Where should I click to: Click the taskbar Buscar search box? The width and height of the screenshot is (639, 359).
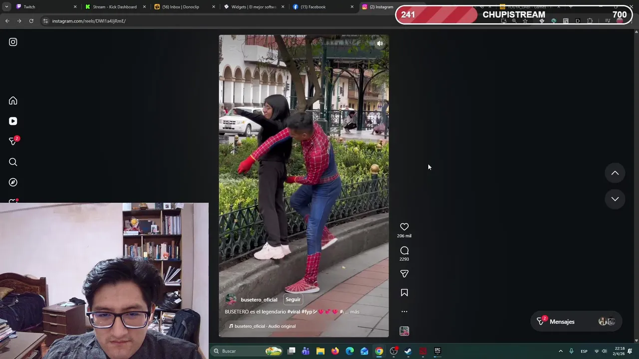tap(247, 351)
